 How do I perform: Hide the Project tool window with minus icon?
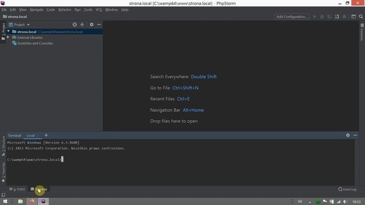coord(99,24)
